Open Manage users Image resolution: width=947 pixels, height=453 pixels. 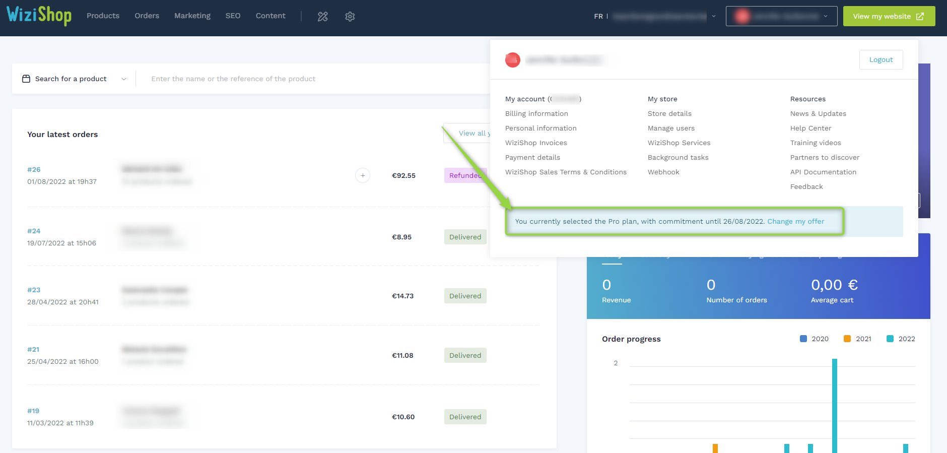coord(671,128)
